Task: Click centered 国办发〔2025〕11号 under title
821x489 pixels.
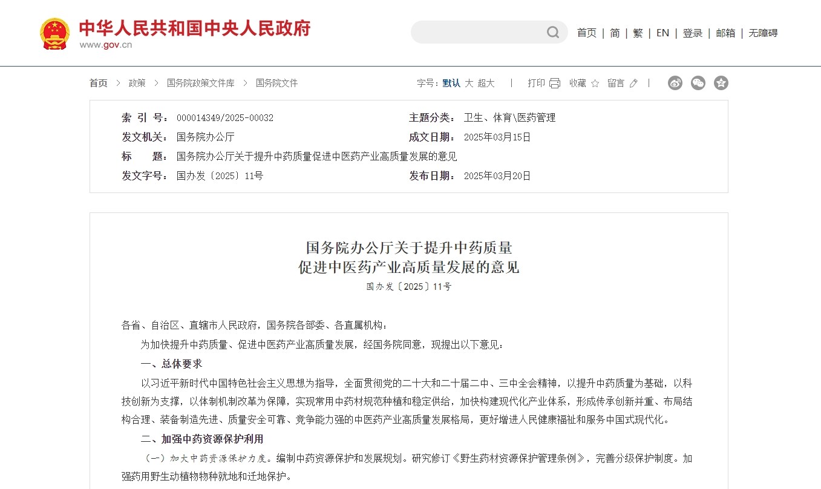Action: click(x=409, y=287)
